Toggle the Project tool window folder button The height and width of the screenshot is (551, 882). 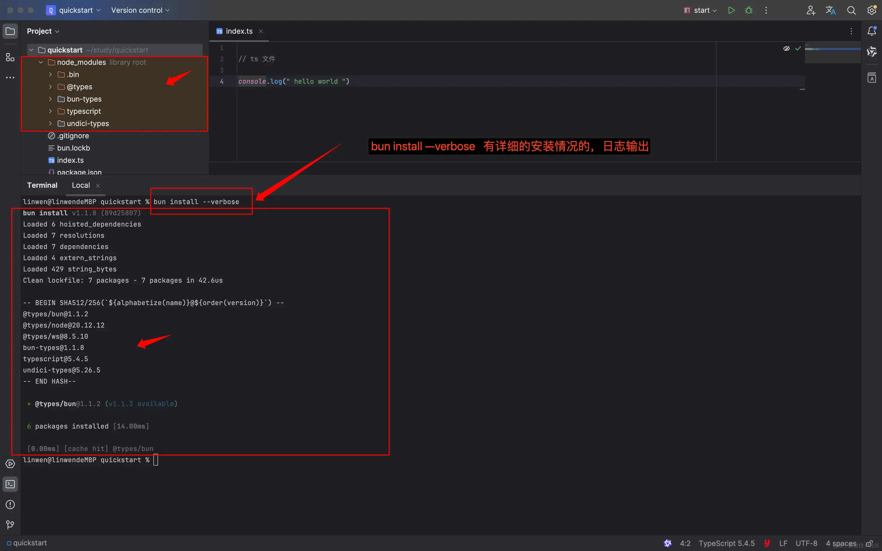pos(10,31)
